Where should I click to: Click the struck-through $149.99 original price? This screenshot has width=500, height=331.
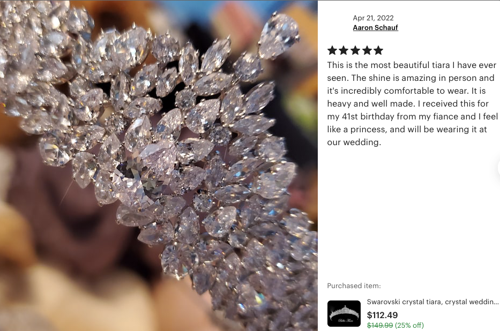coord(380,325)
